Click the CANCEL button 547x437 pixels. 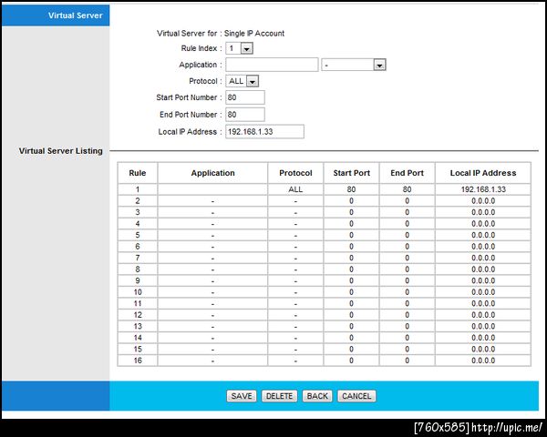[356, 396]
